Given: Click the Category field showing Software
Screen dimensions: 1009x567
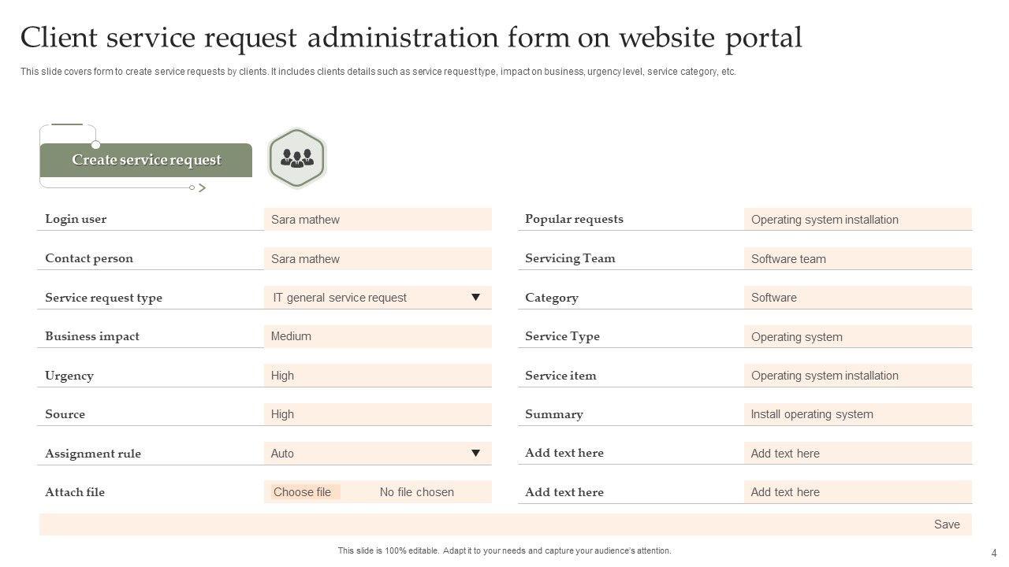Looking at the screenshot, I should pyautogui.click(x=858, y=298).
